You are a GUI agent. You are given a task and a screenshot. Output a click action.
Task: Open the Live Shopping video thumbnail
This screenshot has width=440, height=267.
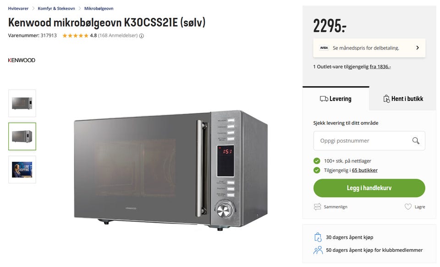(x=22, y=170)
